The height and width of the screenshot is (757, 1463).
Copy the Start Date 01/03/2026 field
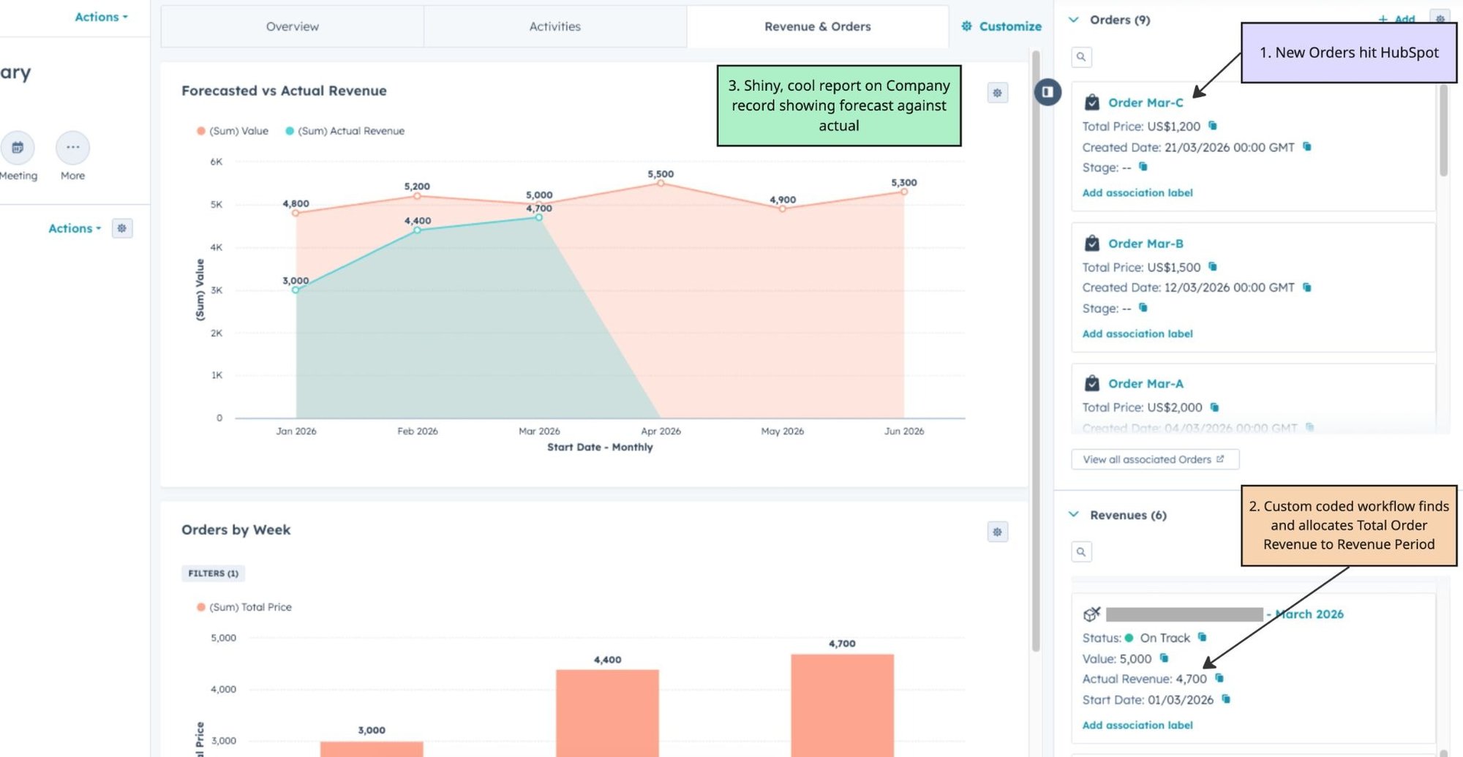tap(1226, 699)
